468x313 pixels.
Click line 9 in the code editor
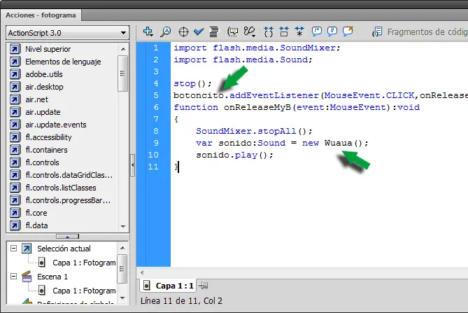pos(281,143)
